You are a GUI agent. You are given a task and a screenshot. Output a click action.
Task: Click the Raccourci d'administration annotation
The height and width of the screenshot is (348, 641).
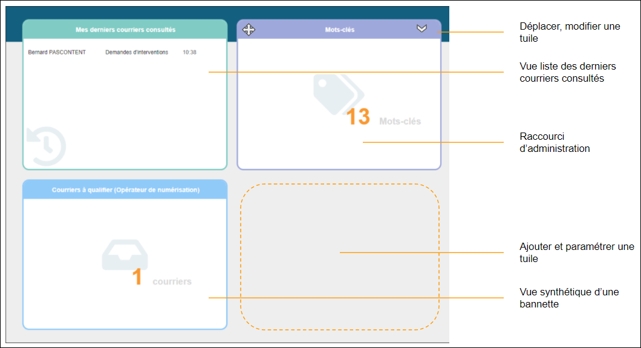point(555,142)
